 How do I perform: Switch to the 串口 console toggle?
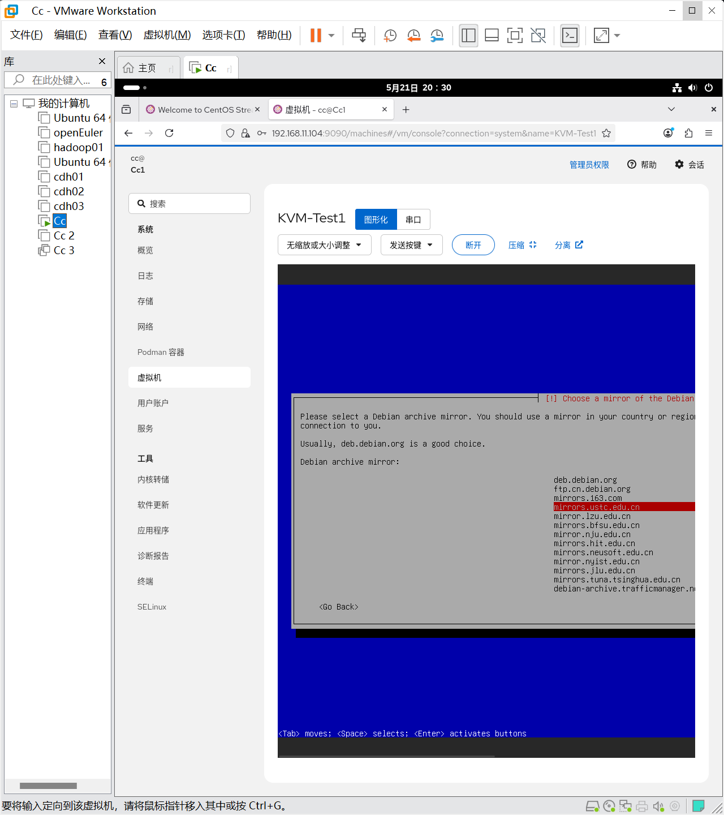pos(413,220)
